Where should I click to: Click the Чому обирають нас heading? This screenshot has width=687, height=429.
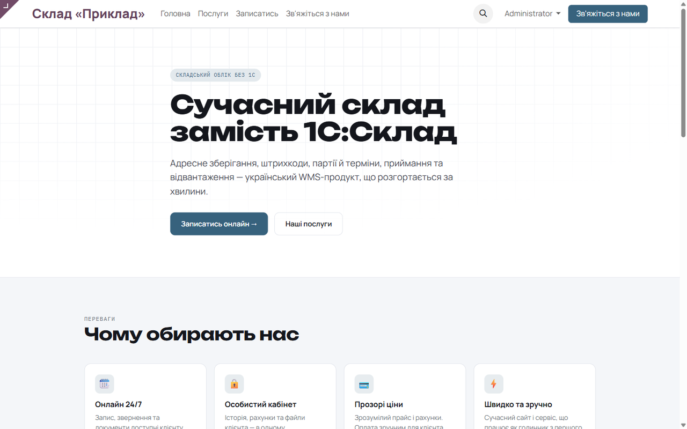(192, 335)
